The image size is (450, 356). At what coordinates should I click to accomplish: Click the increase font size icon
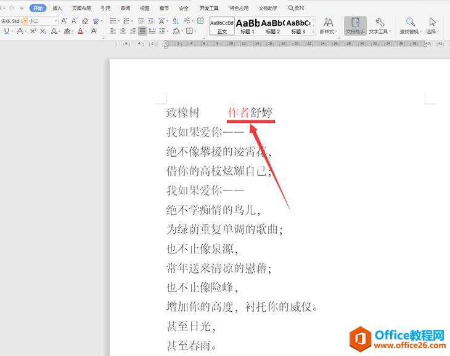[x=64, y=21]
